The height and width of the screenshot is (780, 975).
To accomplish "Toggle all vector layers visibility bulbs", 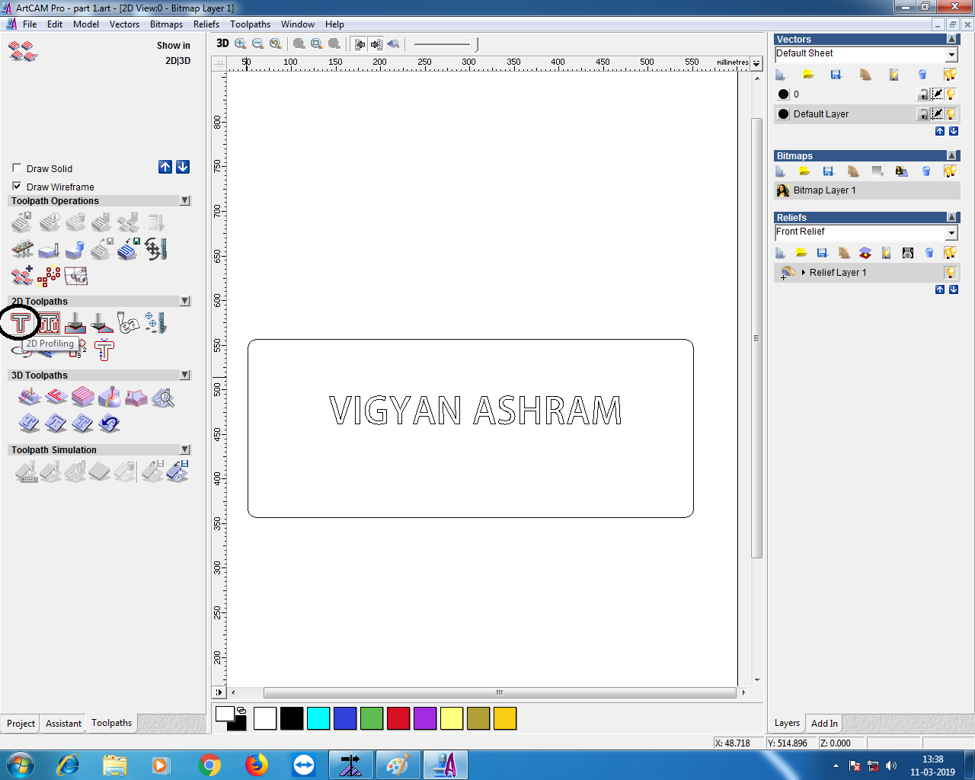I will click(x=950, y=74).
